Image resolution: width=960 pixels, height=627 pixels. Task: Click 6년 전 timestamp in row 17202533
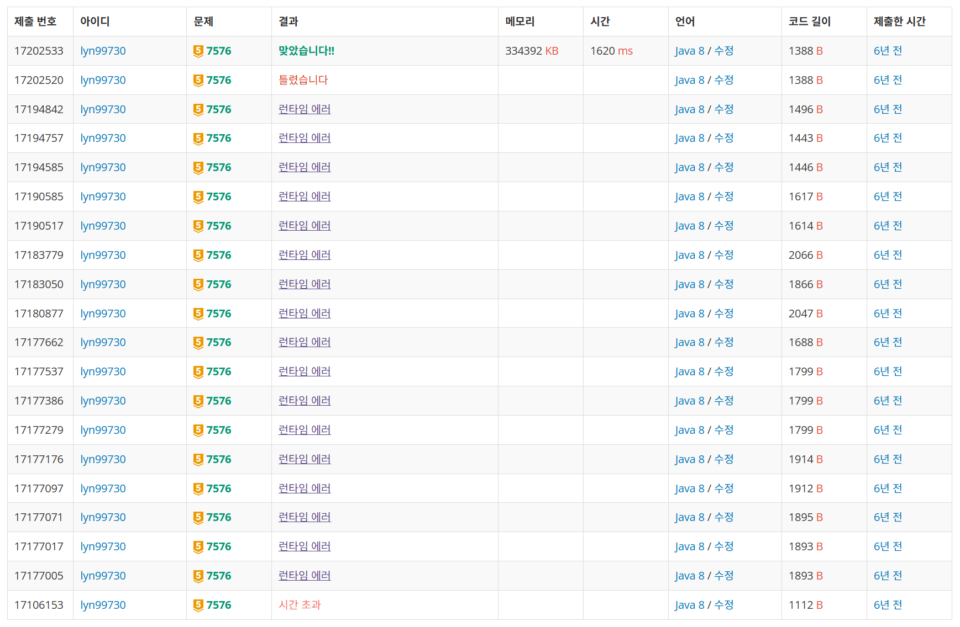click(888, 51)
